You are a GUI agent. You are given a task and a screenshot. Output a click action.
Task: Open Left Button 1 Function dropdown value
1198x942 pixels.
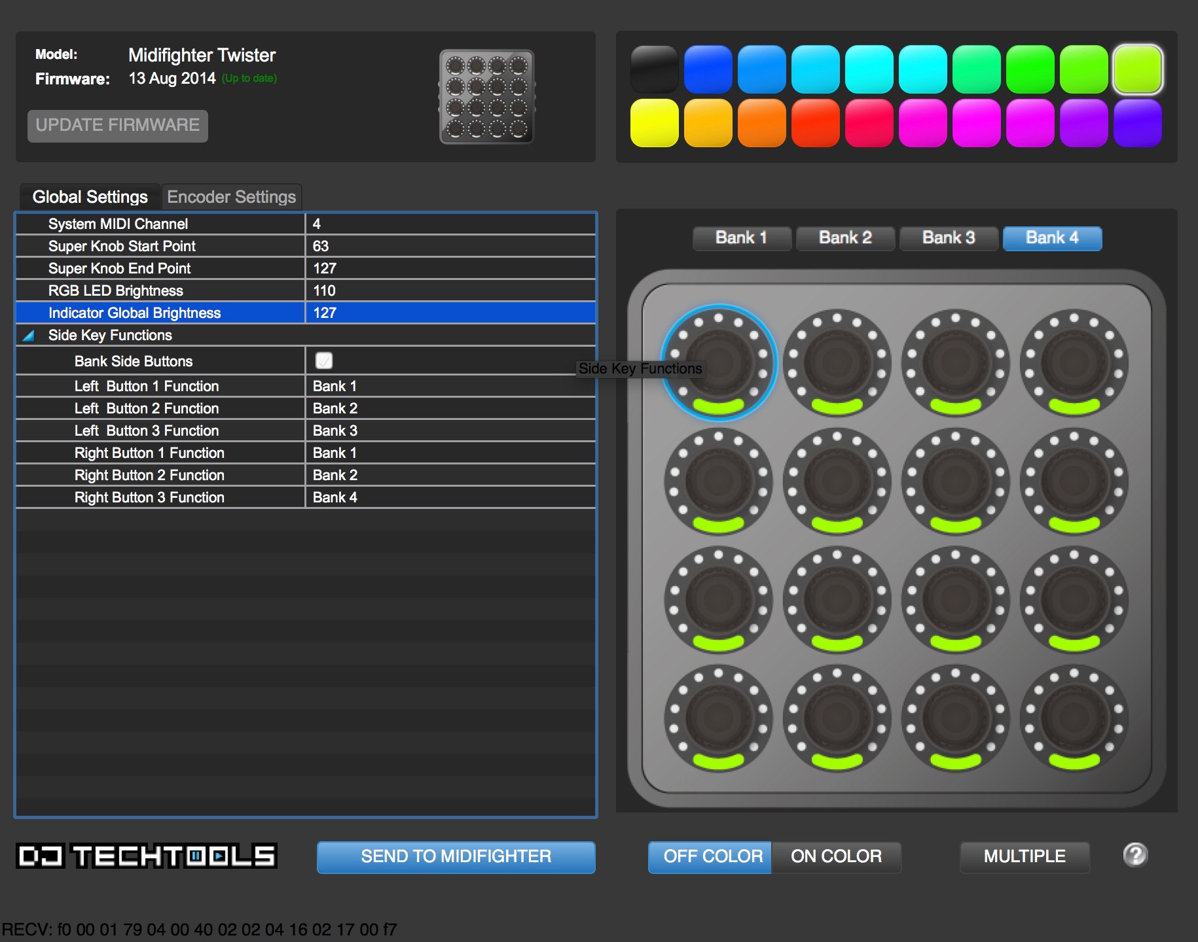[x=450, y=386]
